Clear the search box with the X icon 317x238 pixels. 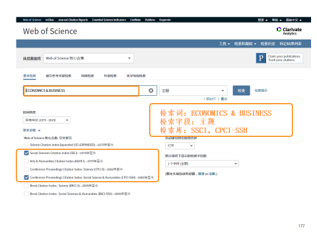151,91
